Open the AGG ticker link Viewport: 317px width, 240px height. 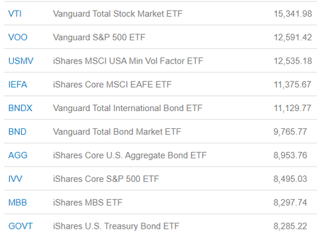pos(18,155)
